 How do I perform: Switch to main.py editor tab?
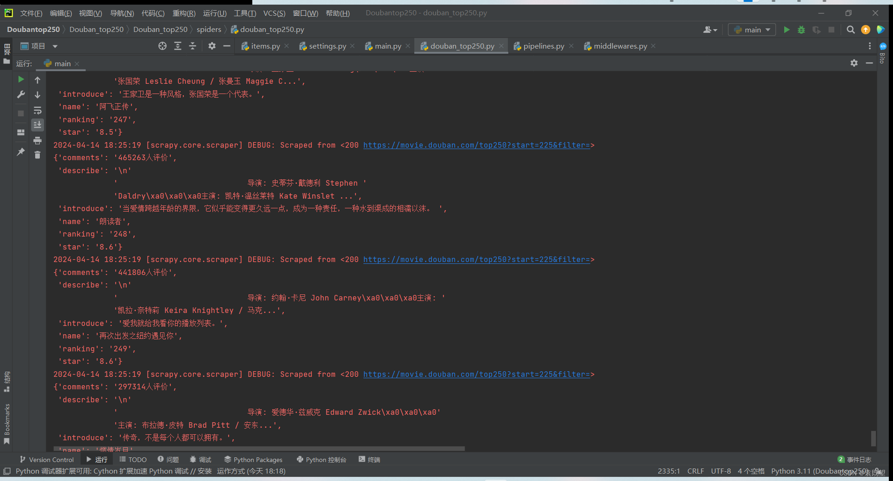click(x=388, y=46)
